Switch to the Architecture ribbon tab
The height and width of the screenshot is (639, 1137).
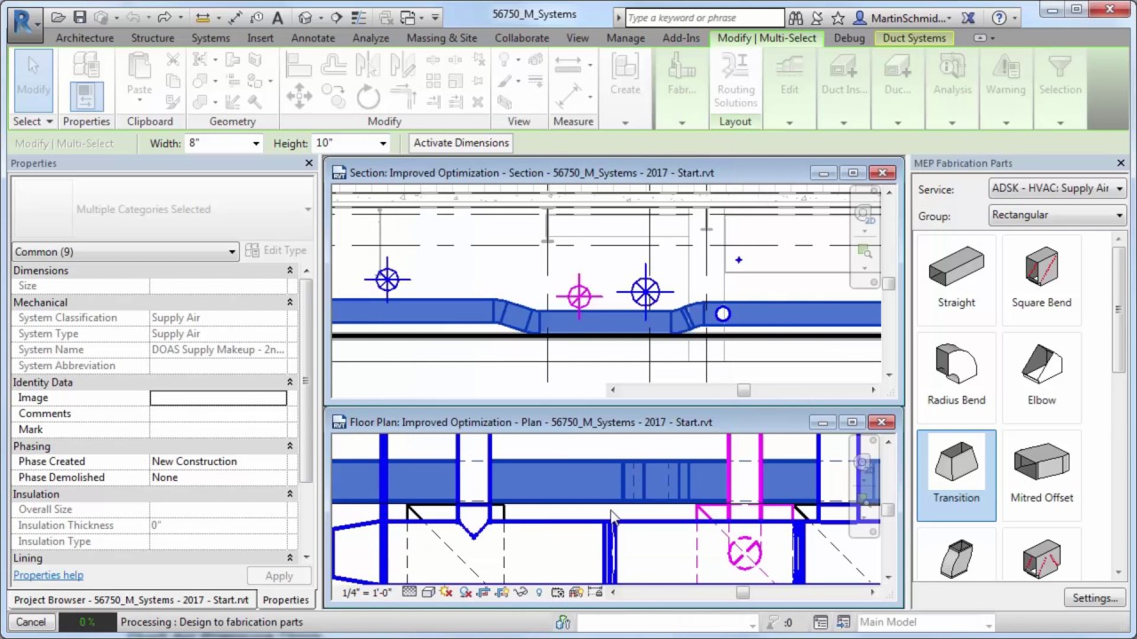84,38
